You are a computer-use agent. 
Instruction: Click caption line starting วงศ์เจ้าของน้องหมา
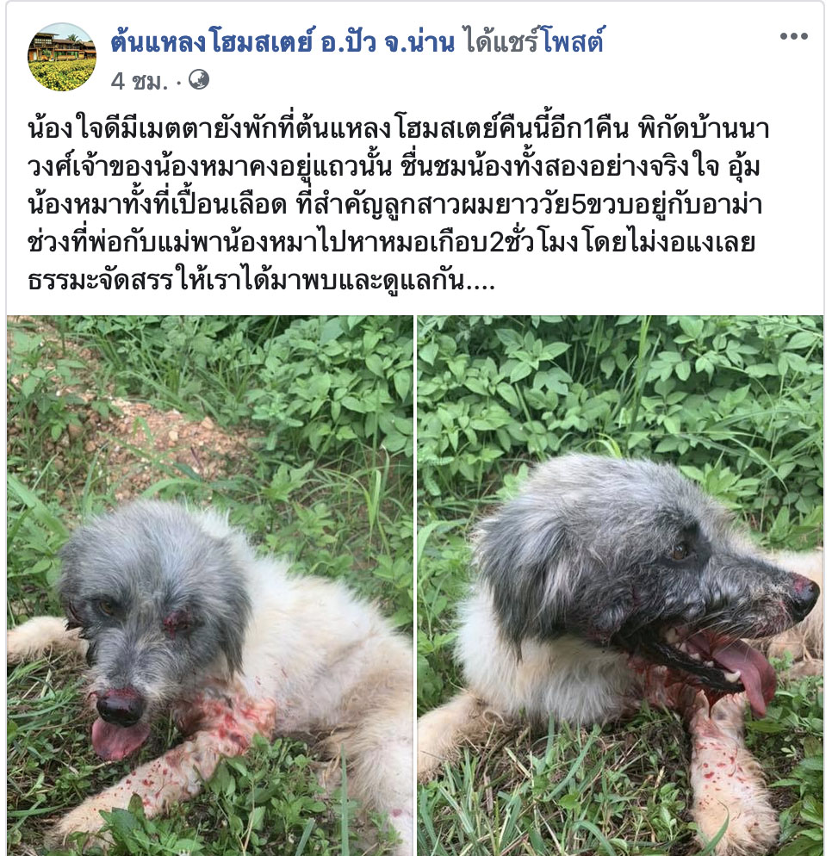(394, 167)
